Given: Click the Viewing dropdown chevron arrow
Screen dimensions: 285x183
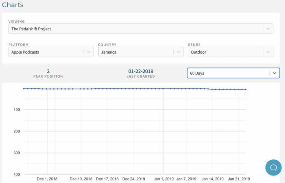Looking at the screenshot, I should pos(268,29).
